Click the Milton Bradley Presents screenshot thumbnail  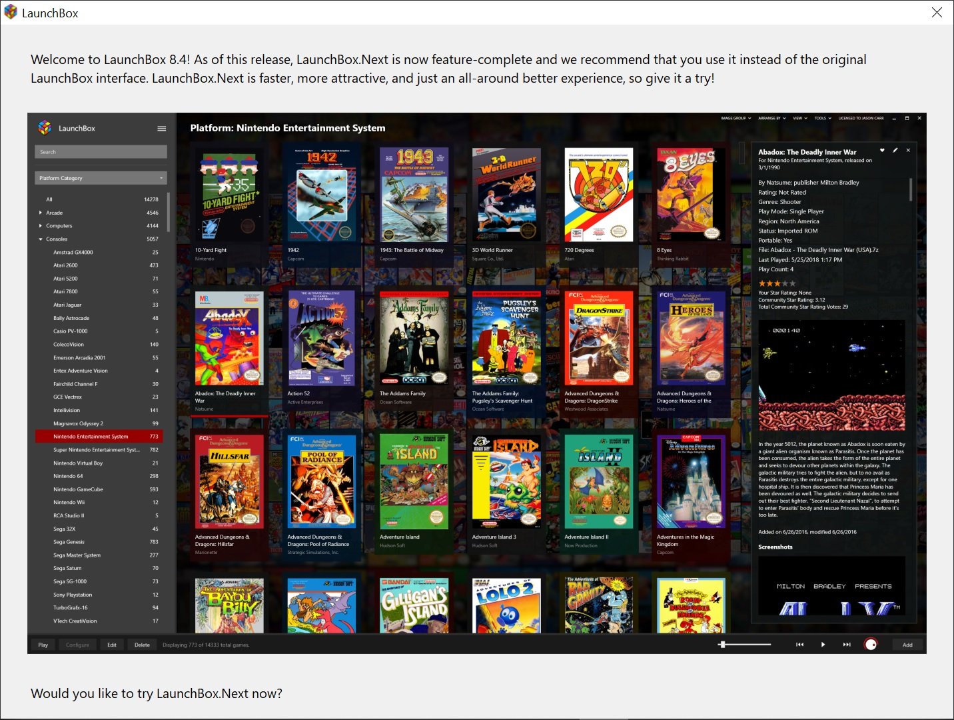pos(832,585)
